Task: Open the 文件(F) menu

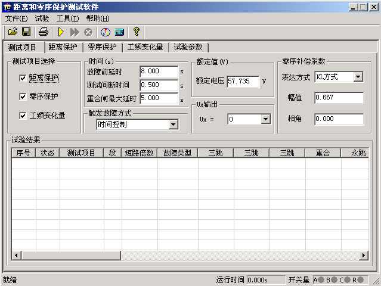Action: point(17,18)
